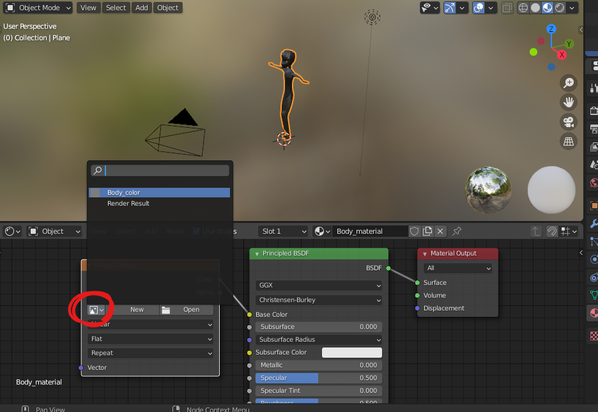
Task: Click the zoom magnifier viewport icon
Action: [x=569, y=82]
